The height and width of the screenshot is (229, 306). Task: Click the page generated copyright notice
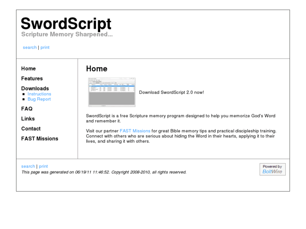(x=104, y=172)
